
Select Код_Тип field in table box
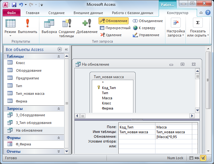[x=109, y=88]
